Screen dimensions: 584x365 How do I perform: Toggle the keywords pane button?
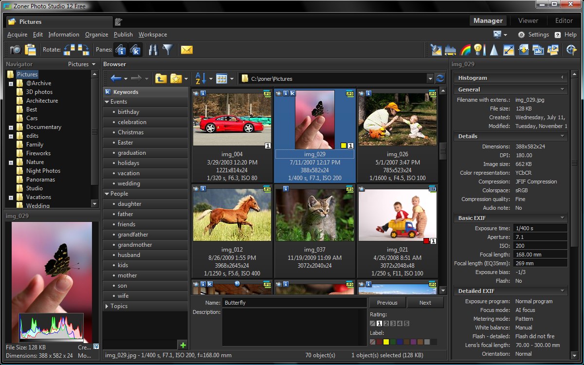135,50
